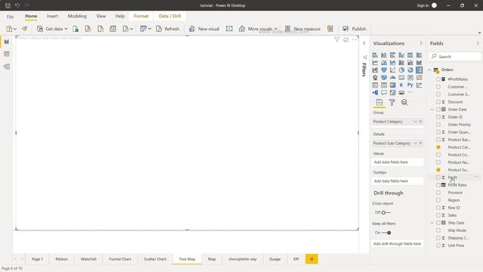
Task: Click the Values add data fields well
Action: pyautogui.click(x=398, y=162)
